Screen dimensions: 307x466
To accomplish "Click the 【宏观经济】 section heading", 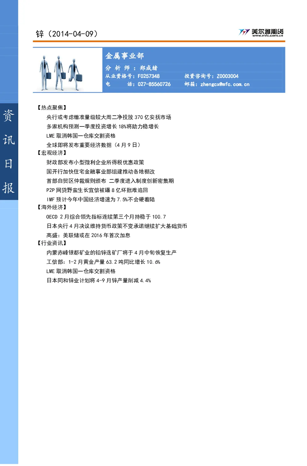I will click(x=52, y=153).
